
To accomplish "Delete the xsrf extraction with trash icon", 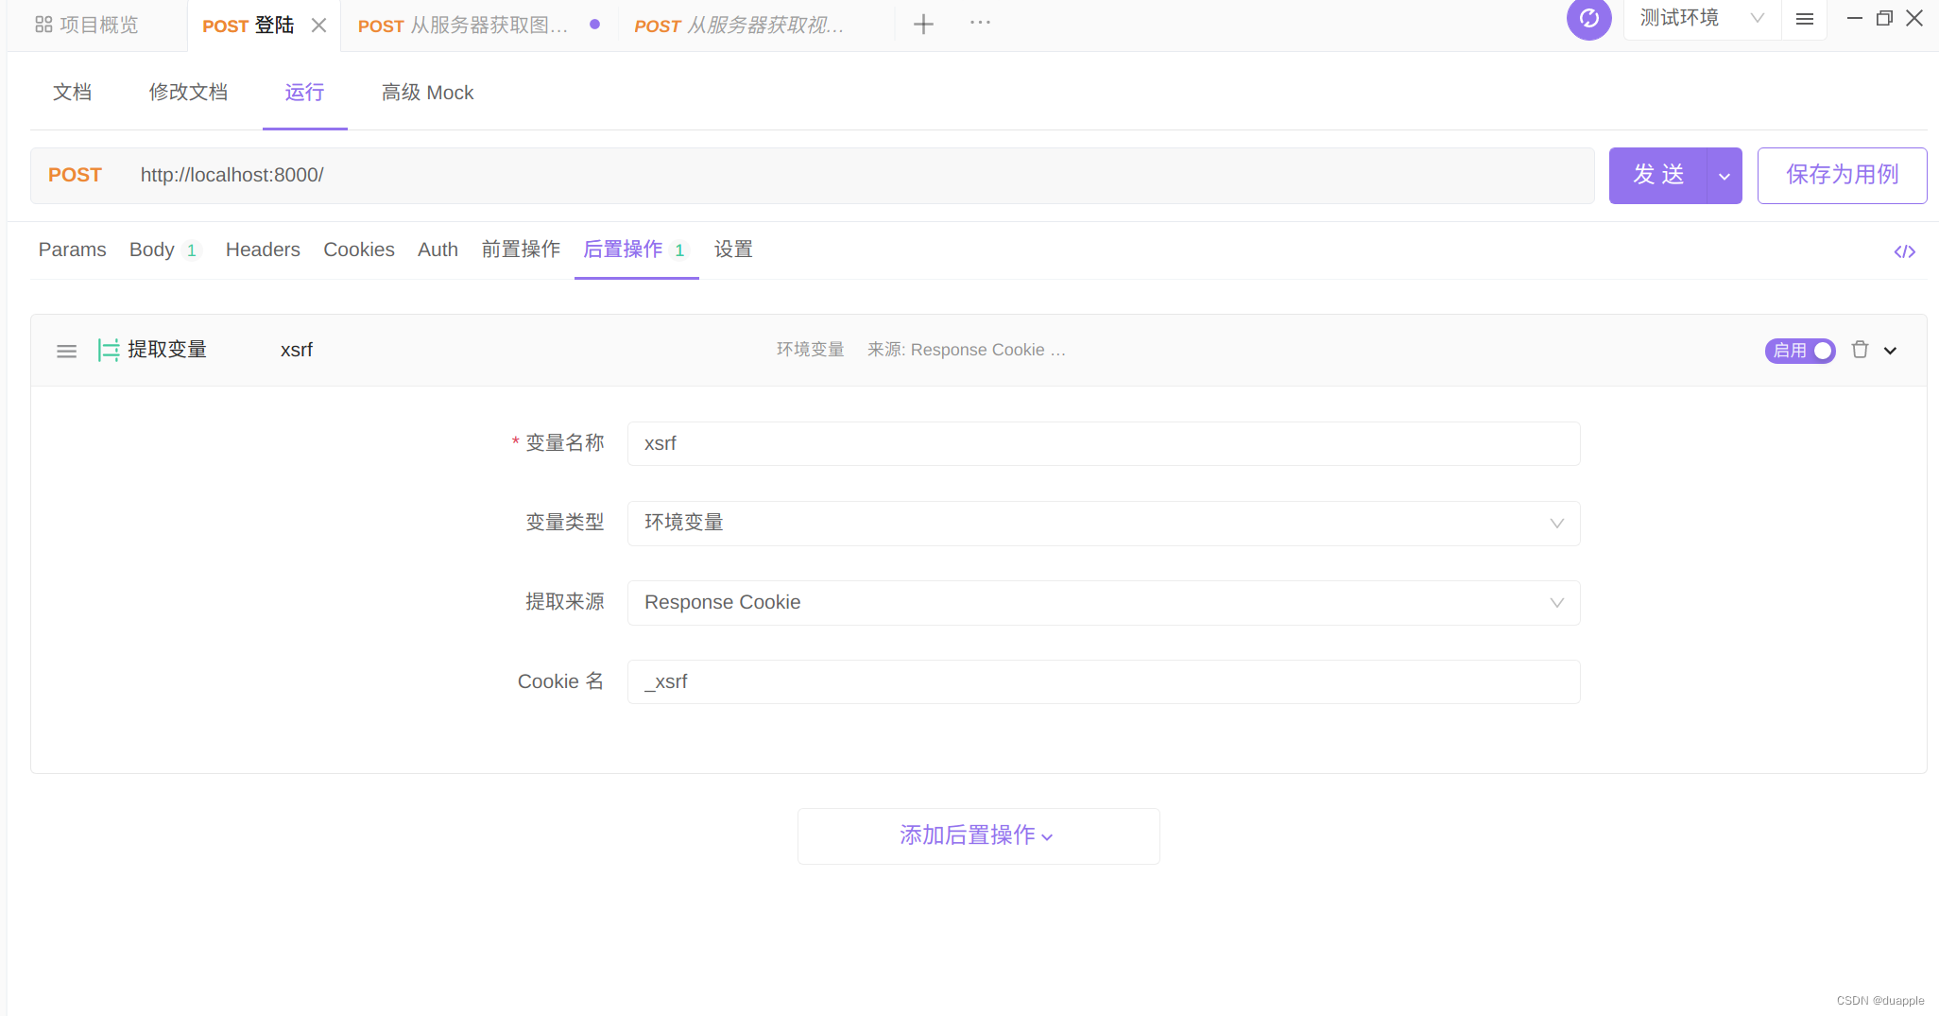I will (1860, 350).
